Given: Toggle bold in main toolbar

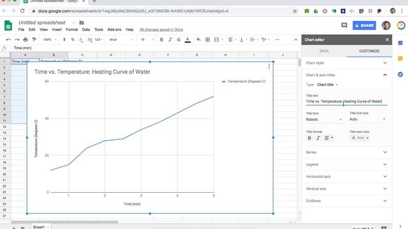Looking at the screenshot, I should (161, 39).
